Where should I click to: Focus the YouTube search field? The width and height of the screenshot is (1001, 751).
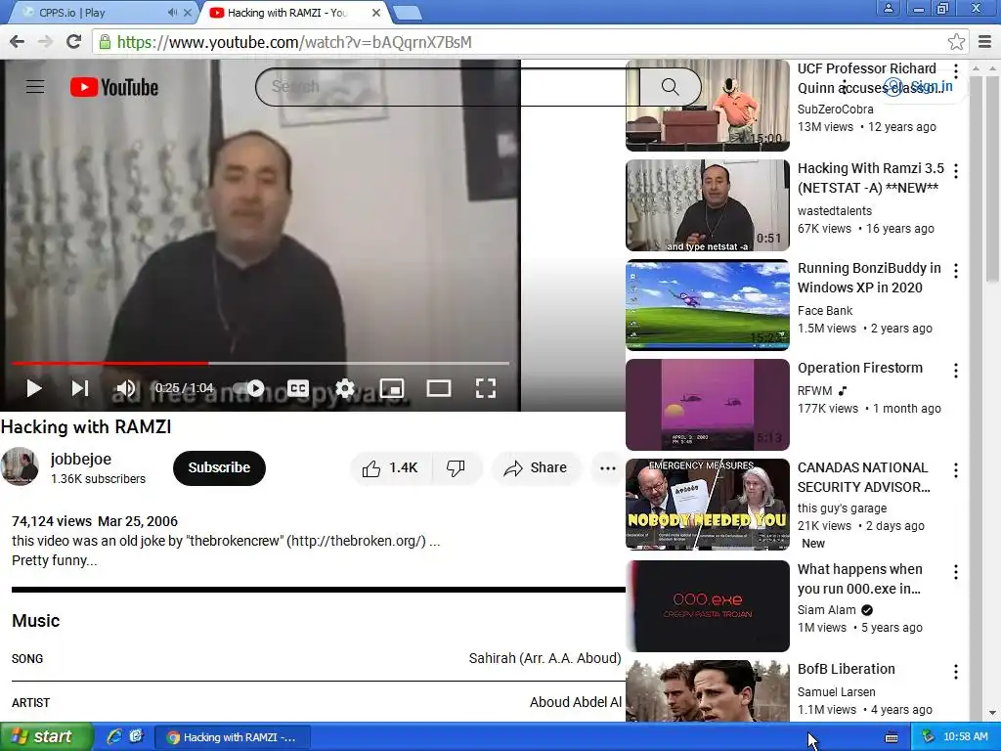[x=447, y=87]
